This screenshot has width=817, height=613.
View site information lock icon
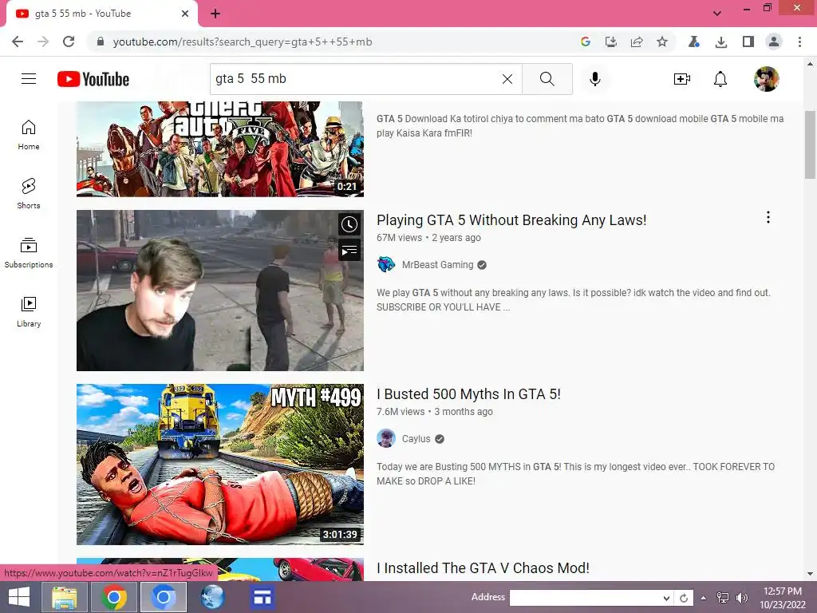pos(101,42)
